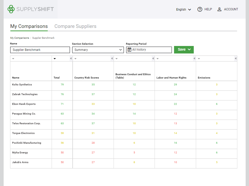The image size is (249, 186).
Task: Select the My Comparisons tab
Action: coord(29,26)
